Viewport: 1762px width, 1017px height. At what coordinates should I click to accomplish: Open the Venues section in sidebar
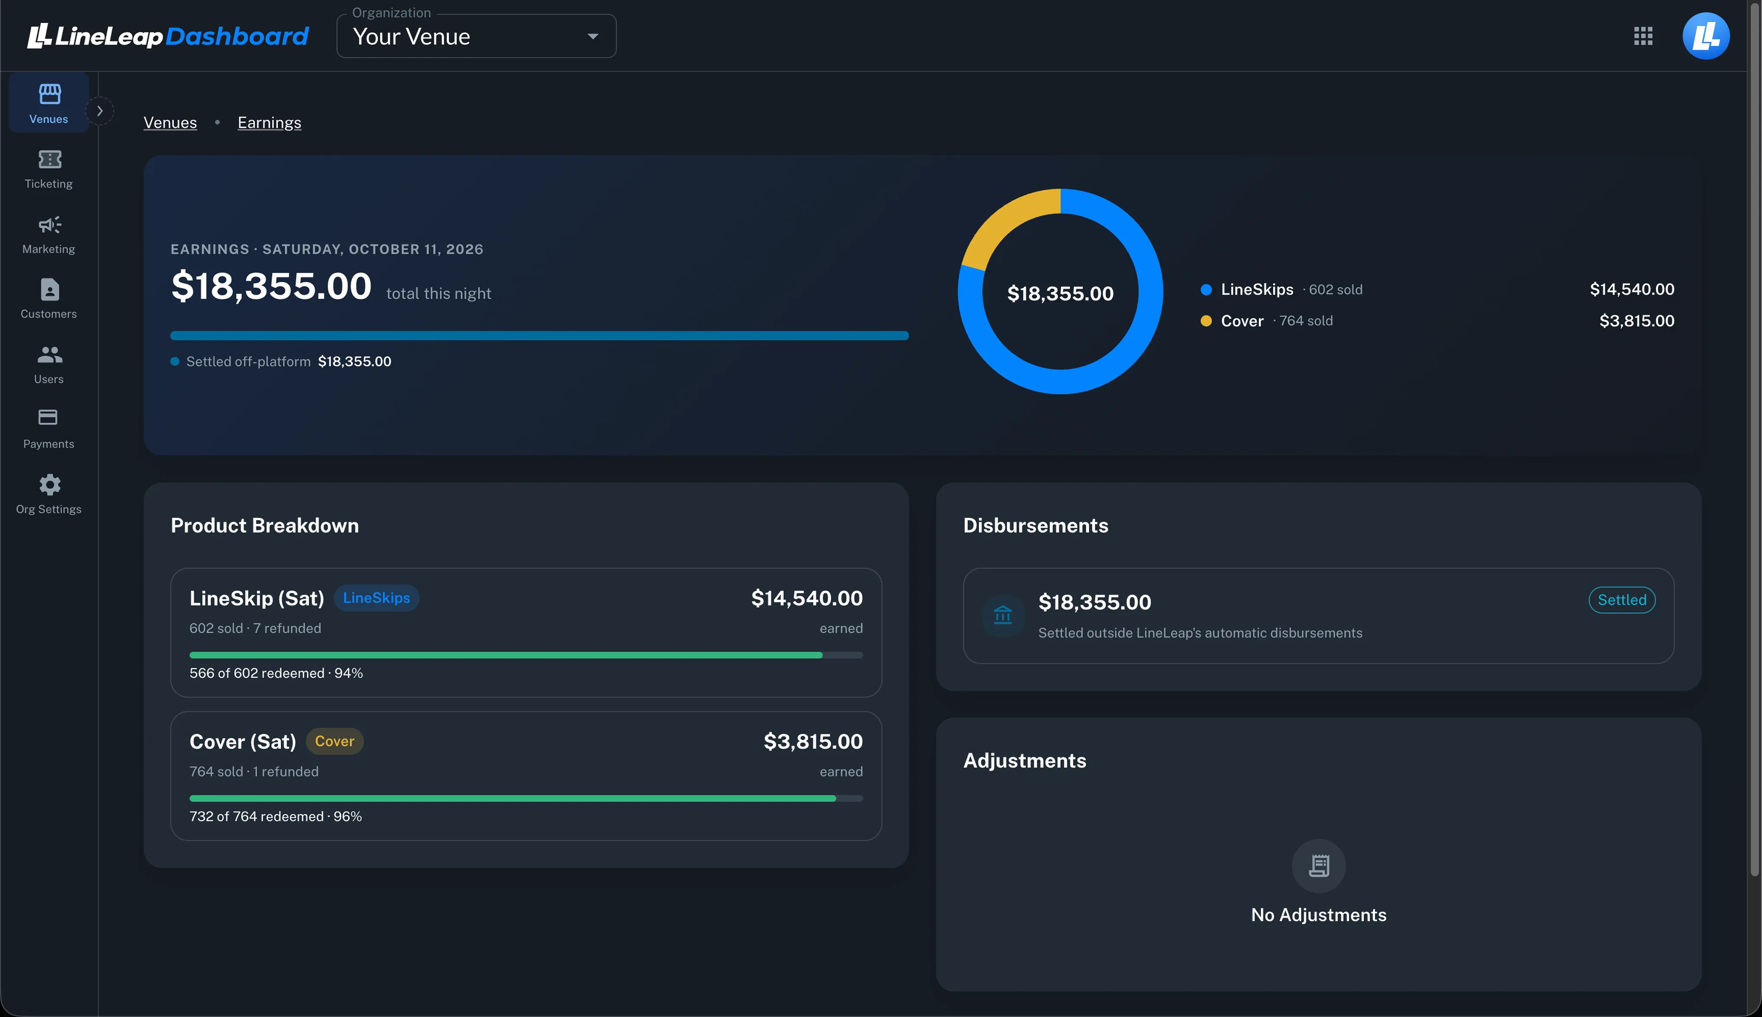tap(49, 103)
